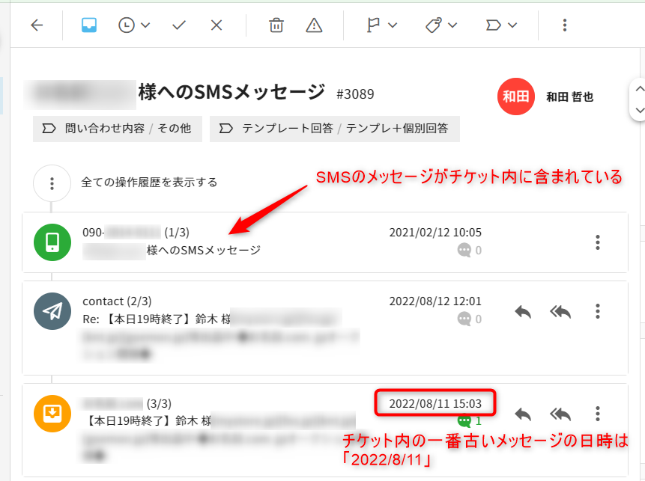Click the 和田 assignee avatar

tap(515, 96)
